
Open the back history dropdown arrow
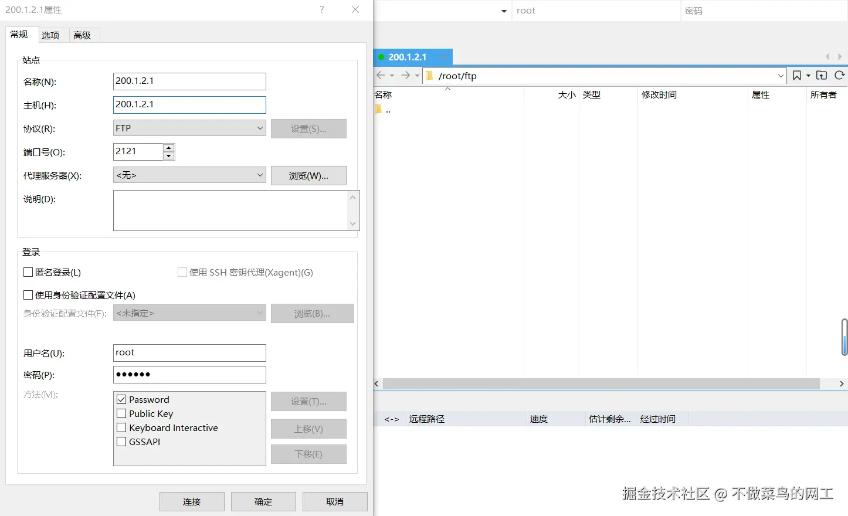pos(392,76)
